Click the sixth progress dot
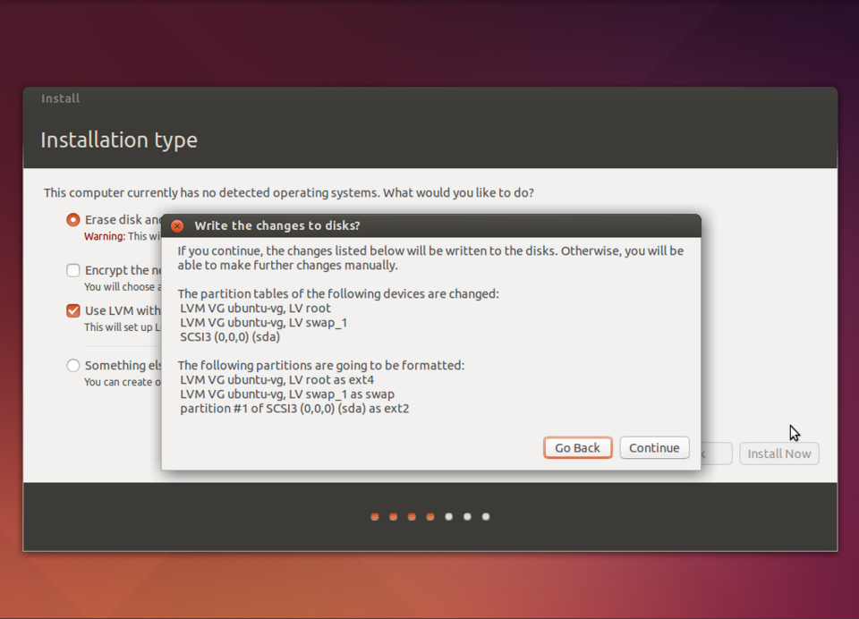This screenshot has width=859, height=619. [467, 516]
